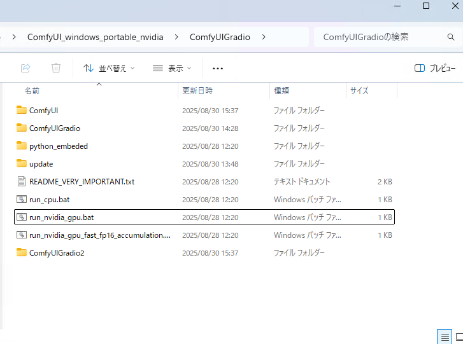Toggle the Preview (プレビュー) pane
The height and width of the screenshot is (344, 463).
(434, 68)
